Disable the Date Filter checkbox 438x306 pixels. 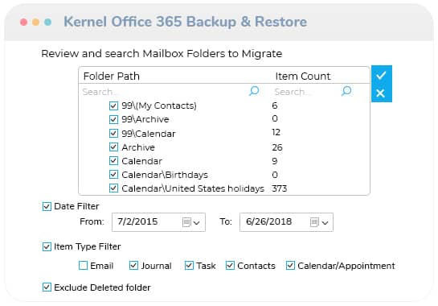pos(47,207)
